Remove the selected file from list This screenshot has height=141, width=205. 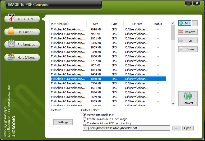pos(188,32)
